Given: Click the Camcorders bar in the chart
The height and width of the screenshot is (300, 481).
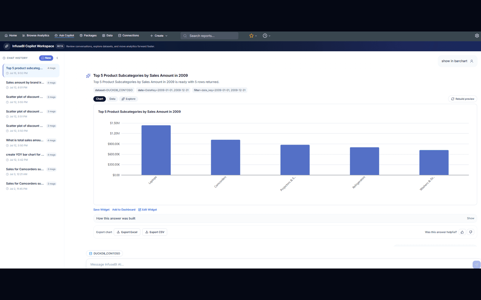Looking at the screenshot, I should [x=225, y=157].
